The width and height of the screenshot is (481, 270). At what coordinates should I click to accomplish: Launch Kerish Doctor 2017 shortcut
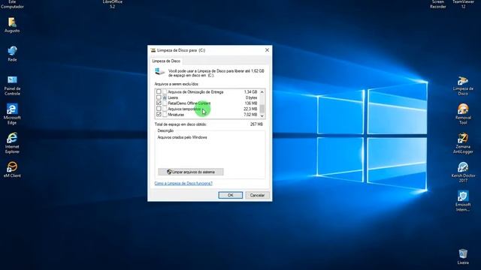pyautogui.click(x=463, y=172)
